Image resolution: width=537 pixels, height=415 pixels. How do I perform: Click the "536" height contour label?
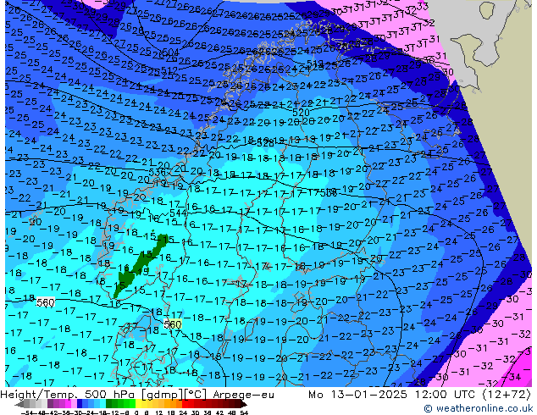click(158, 172)
